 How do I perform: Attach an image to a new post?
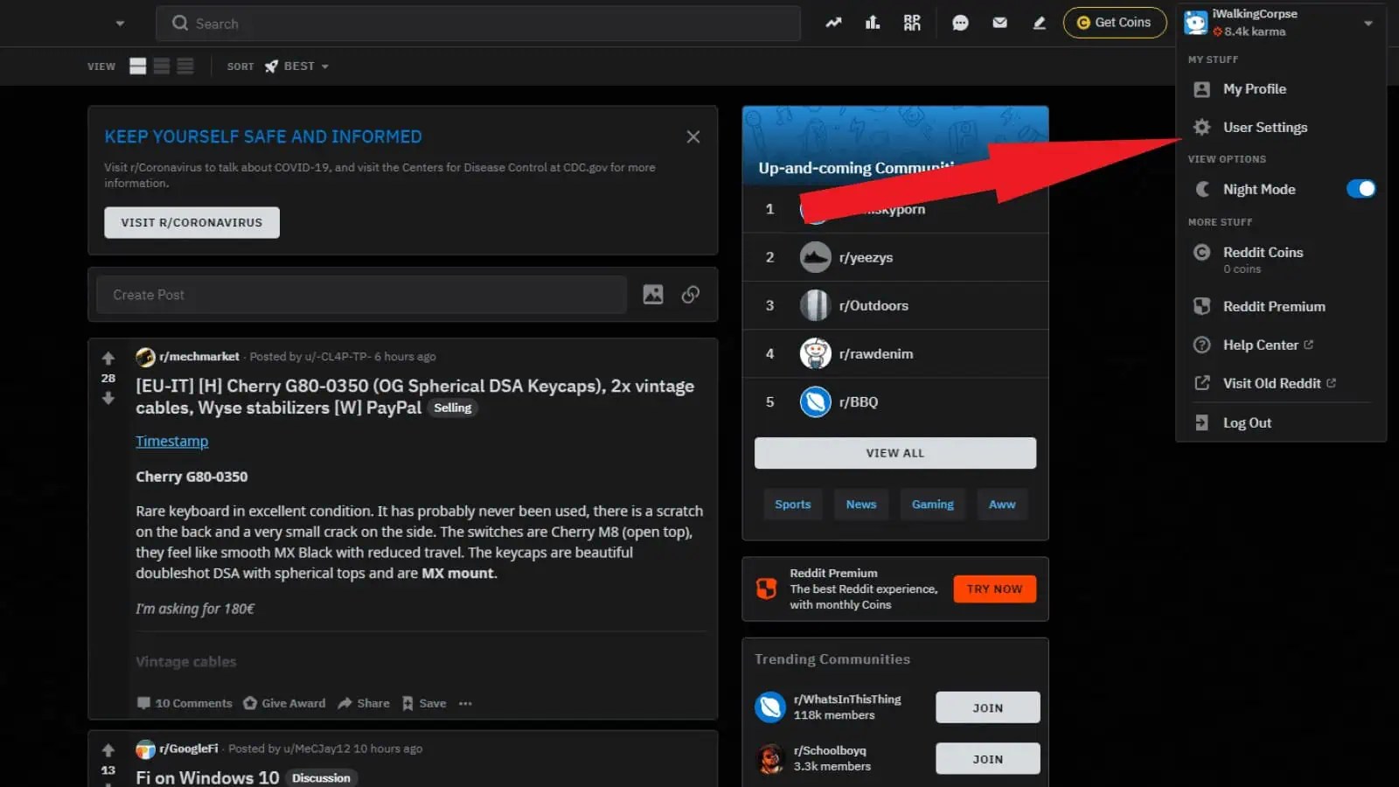[652, 295]
